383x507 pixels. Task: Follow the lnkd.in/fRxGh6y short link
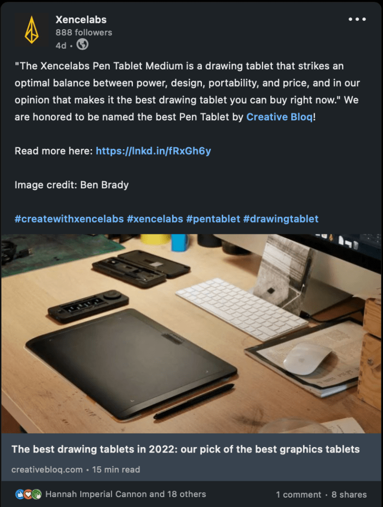pos(153,151)
